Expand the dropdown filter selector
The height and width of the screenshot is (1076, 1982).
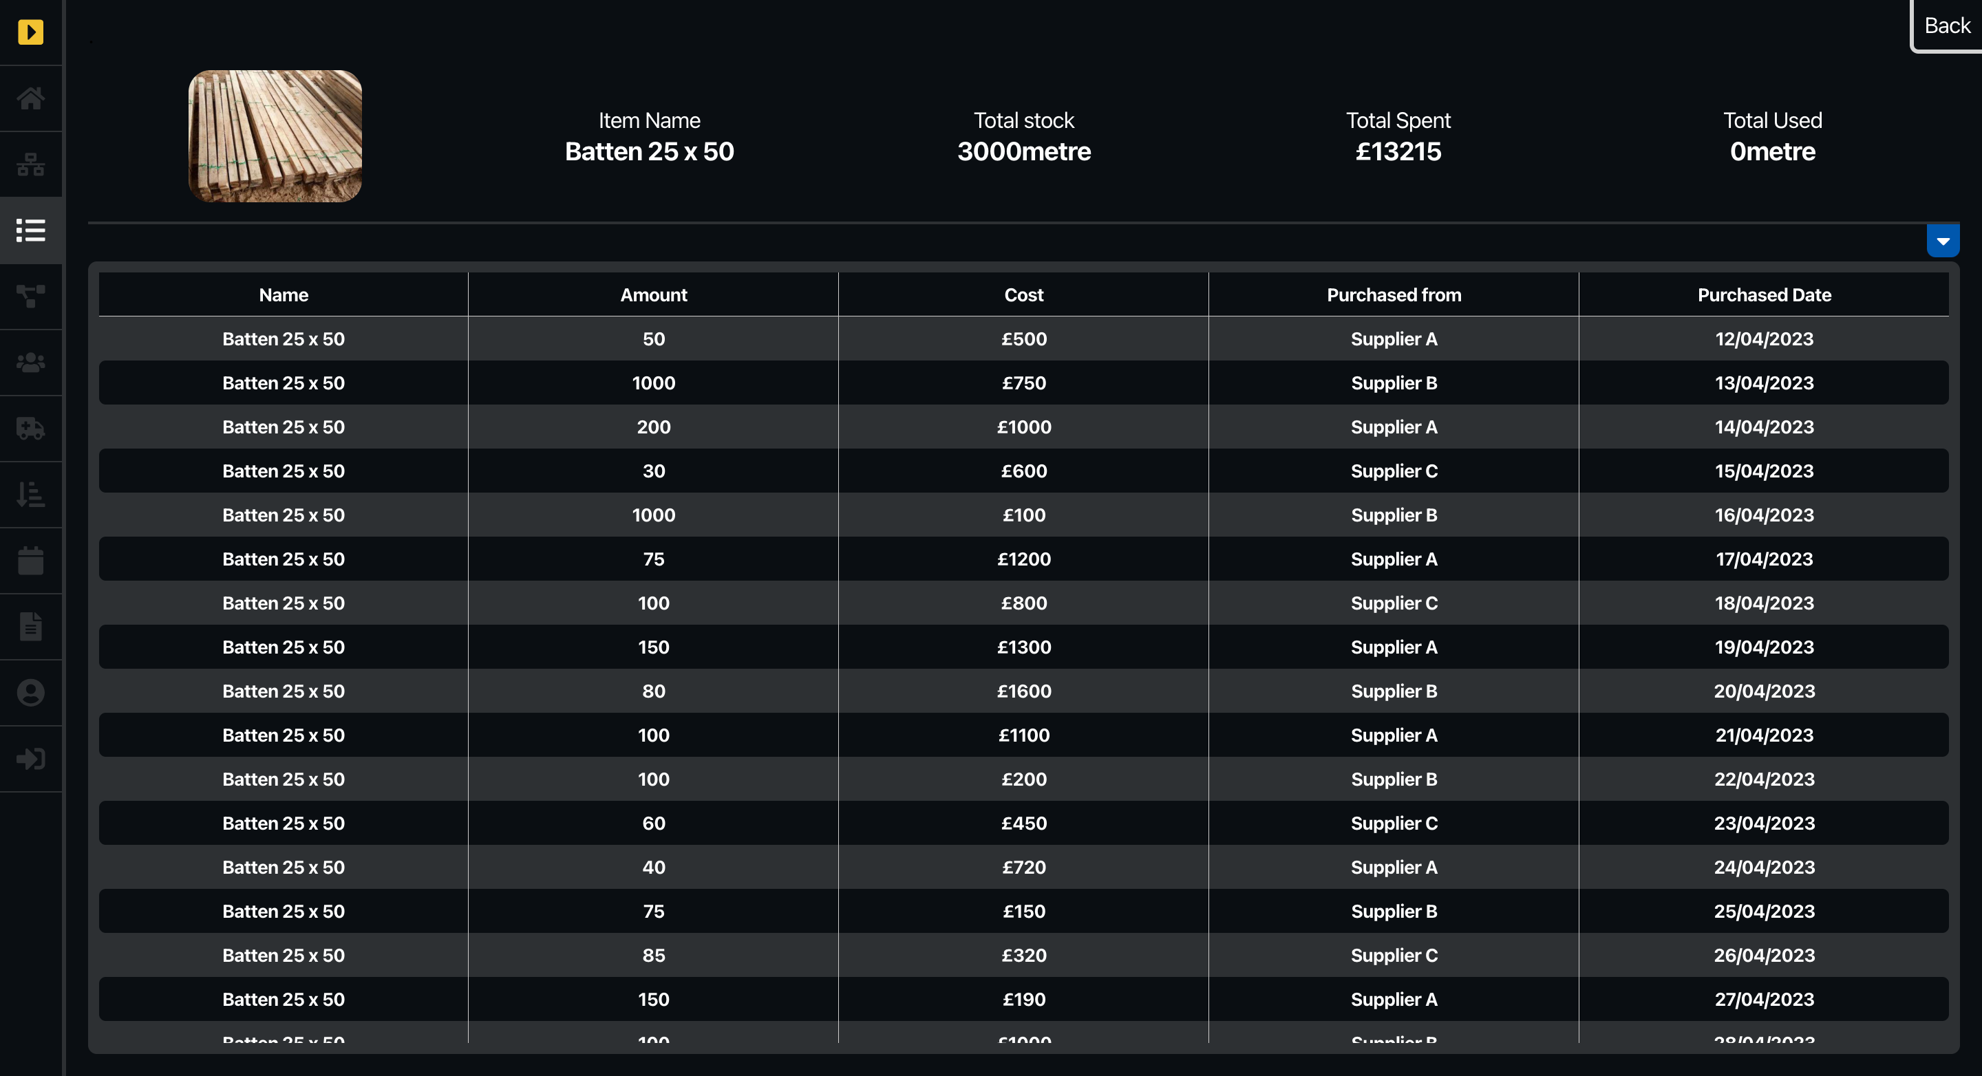[1943, 240]
